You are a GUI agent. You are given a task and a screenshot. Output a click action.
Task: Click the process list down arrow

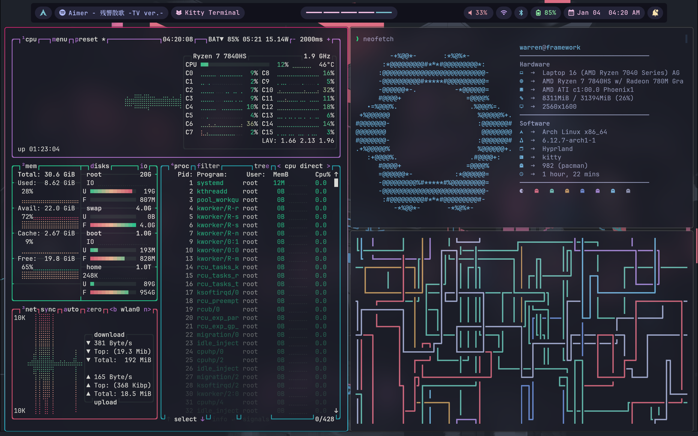(336, 410)
